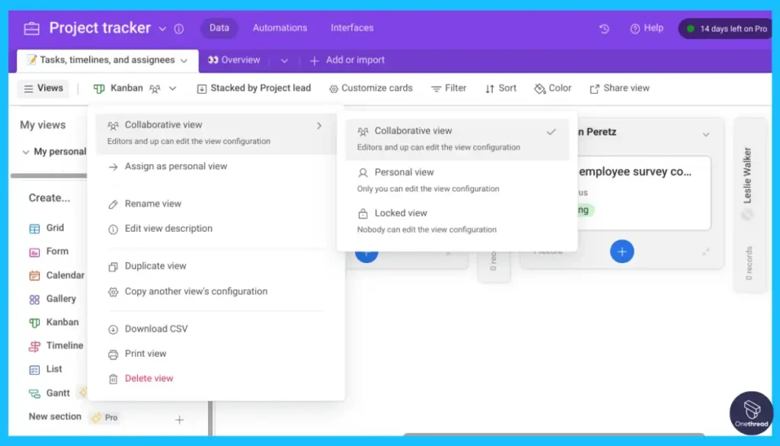Open the Project tracker title dropdown chevron
The width and height of the screenshot is (780, 446).
click(x=162, y=29)
